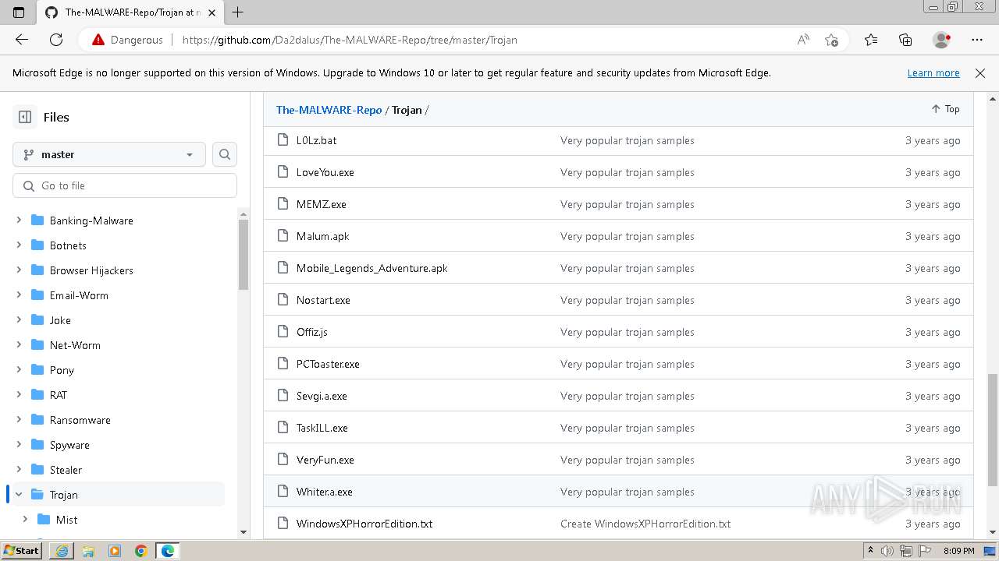The height and width of the screenshot is (561, 999).
Task: Click the Ransomware folder icon
Action: [37, 420]
